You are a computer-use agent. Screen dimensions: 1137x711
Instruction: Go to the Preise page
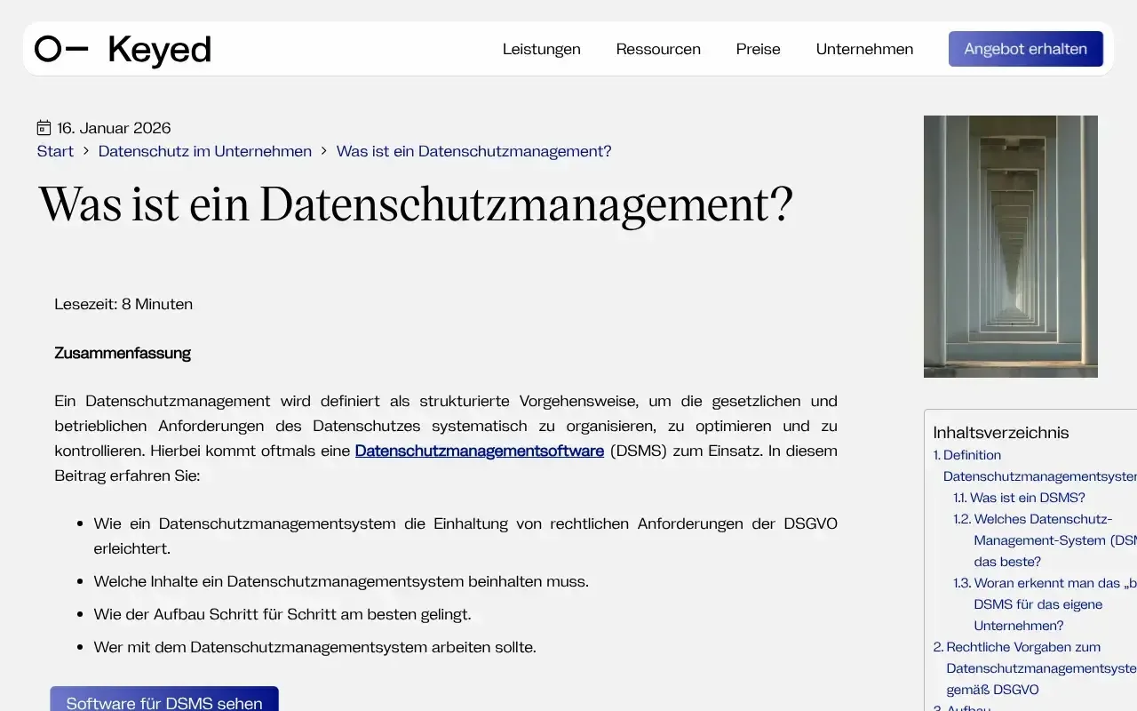point(758,49)
